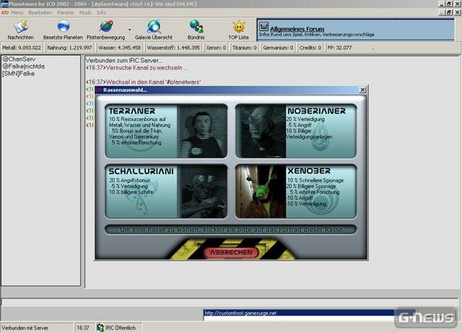Screen dimensions: 462x332
Task: Click 'Verbunden zum IRC Server' line
Action: (x=123, y=60)
